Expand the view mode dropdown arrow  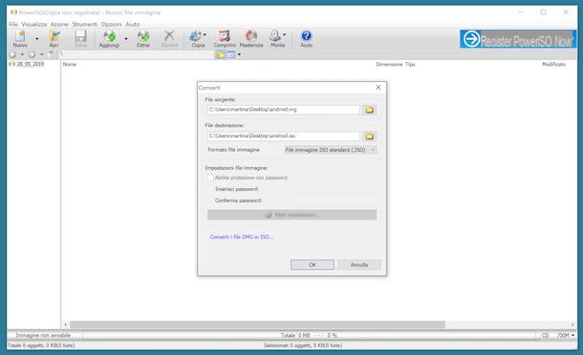pyautogui.click(x=239, y=54)
